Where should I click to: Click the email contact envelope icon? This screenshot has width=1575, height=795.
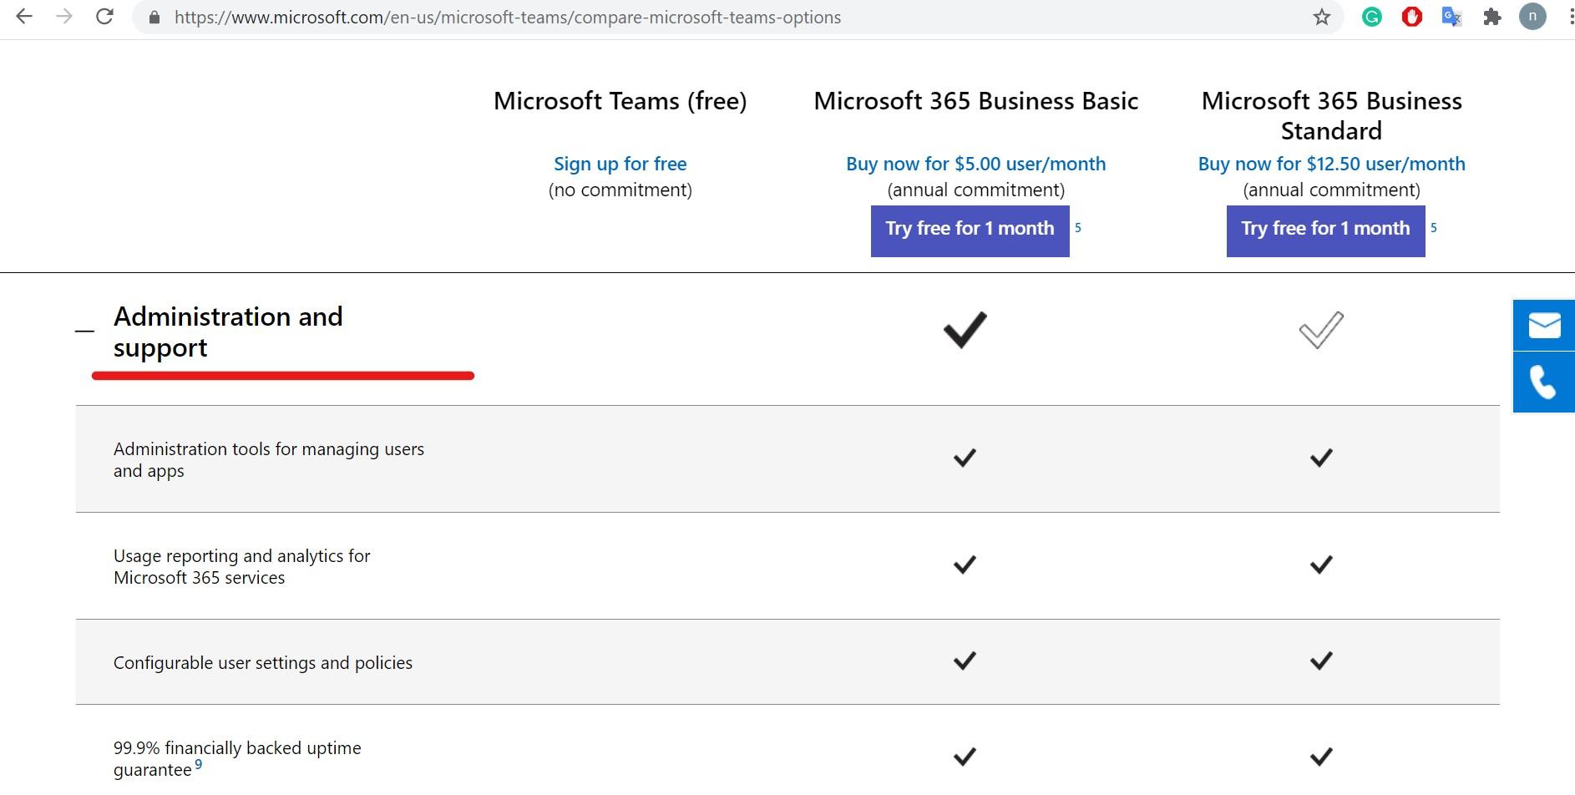[1543, 325]
